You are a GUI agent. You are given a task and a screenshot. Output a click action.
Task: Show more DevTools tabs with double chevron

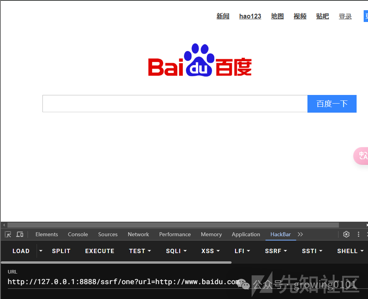click(x=300, y=234)
